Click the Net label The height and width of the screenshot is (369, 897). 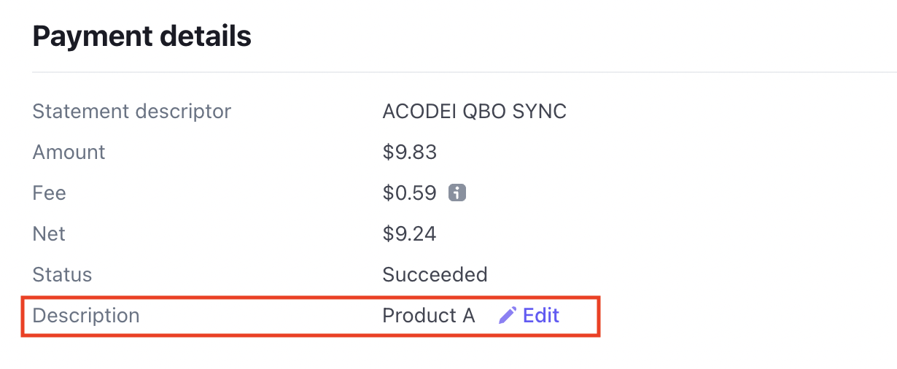point(49,234)
